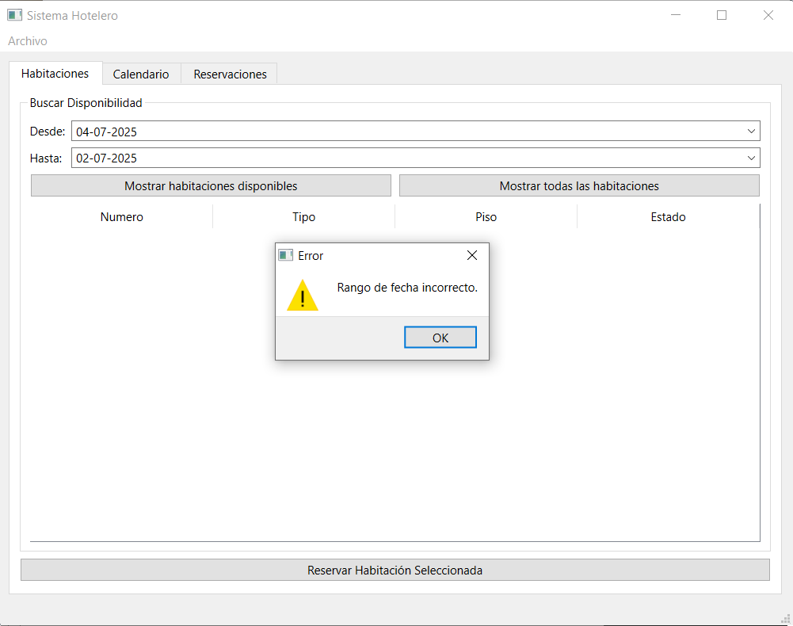Image resolution: width=793 pixels, height=626 pixels.
Task: Click Mostrar habitaciones disponibles button
Action: (211, 185)
